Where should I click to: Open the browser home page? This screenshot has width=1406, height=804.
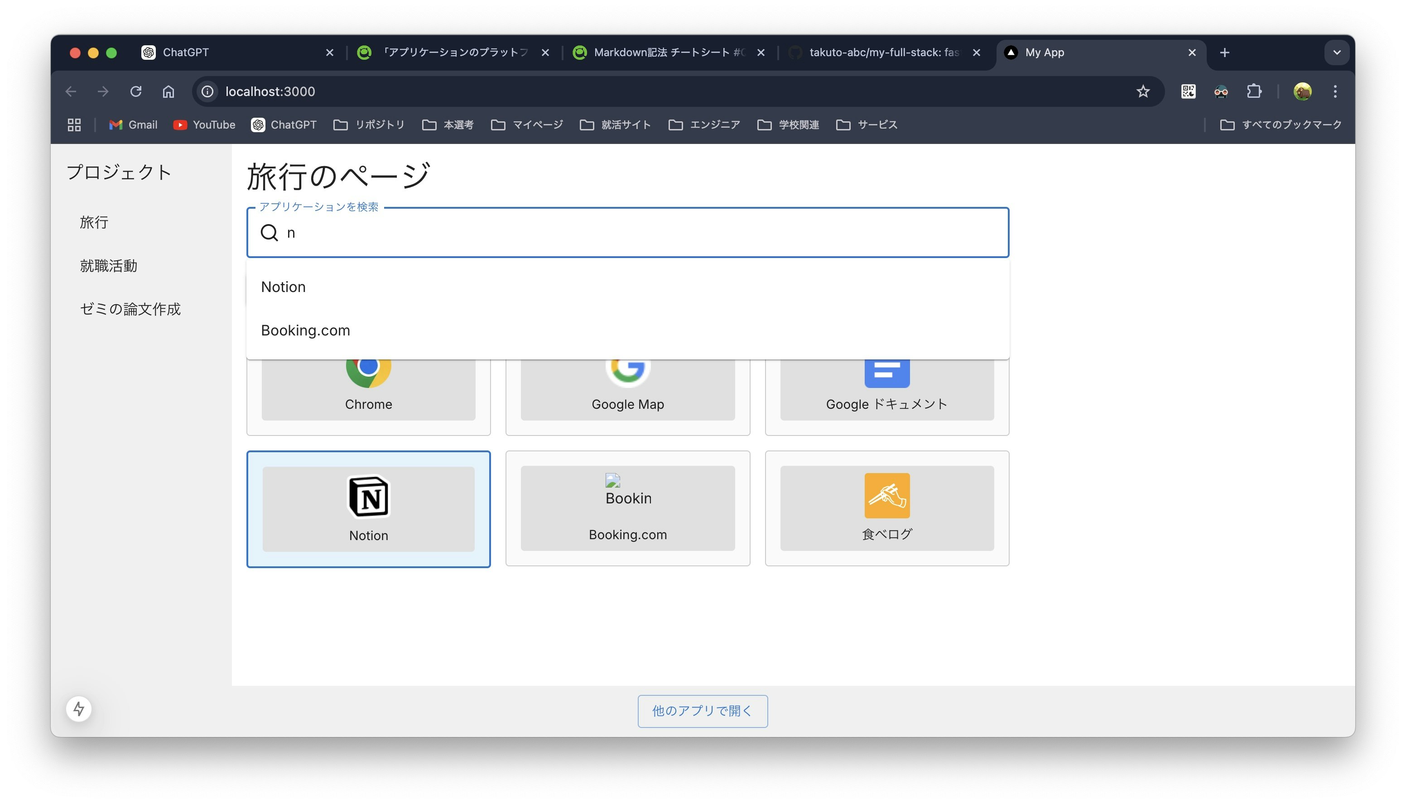(x=169, y=91)
